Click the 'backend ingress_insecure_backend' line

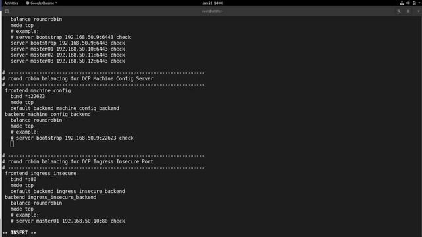(x=50, y=197)
